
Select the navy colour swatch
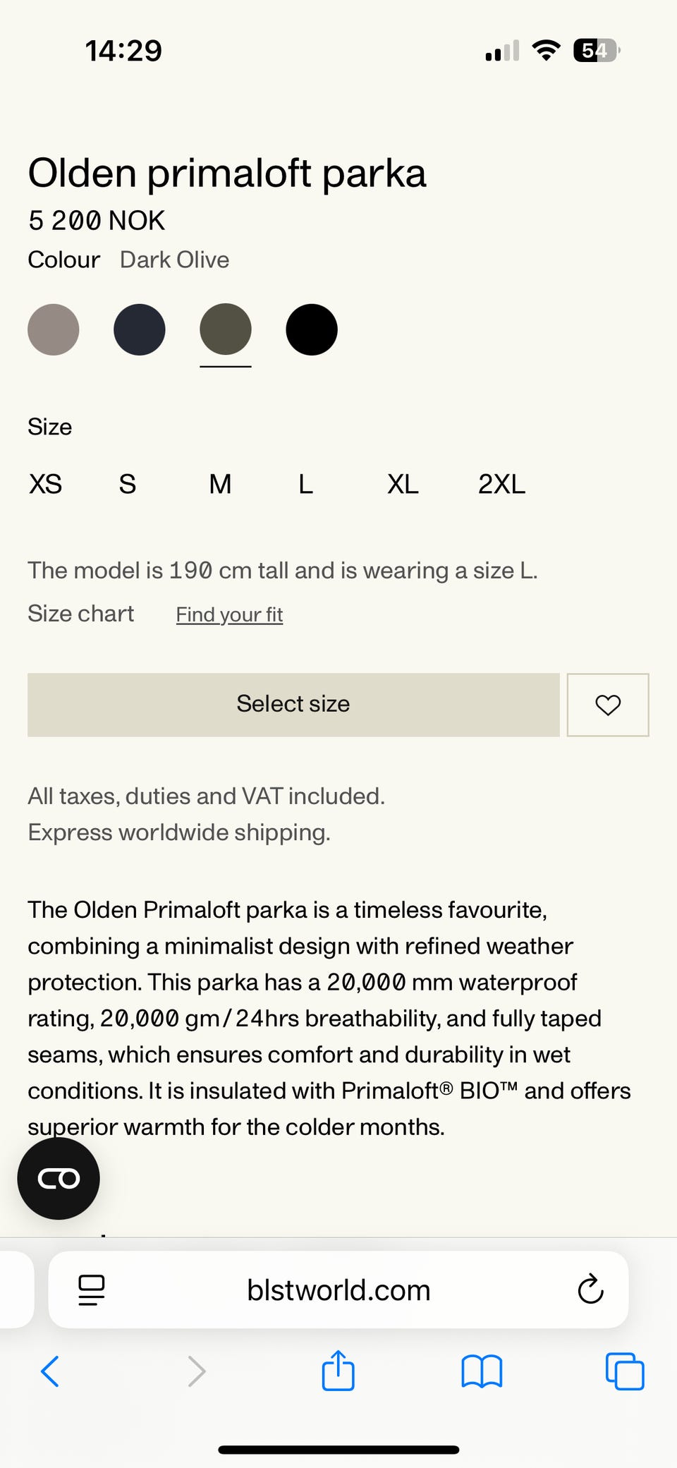coord(140,329)
